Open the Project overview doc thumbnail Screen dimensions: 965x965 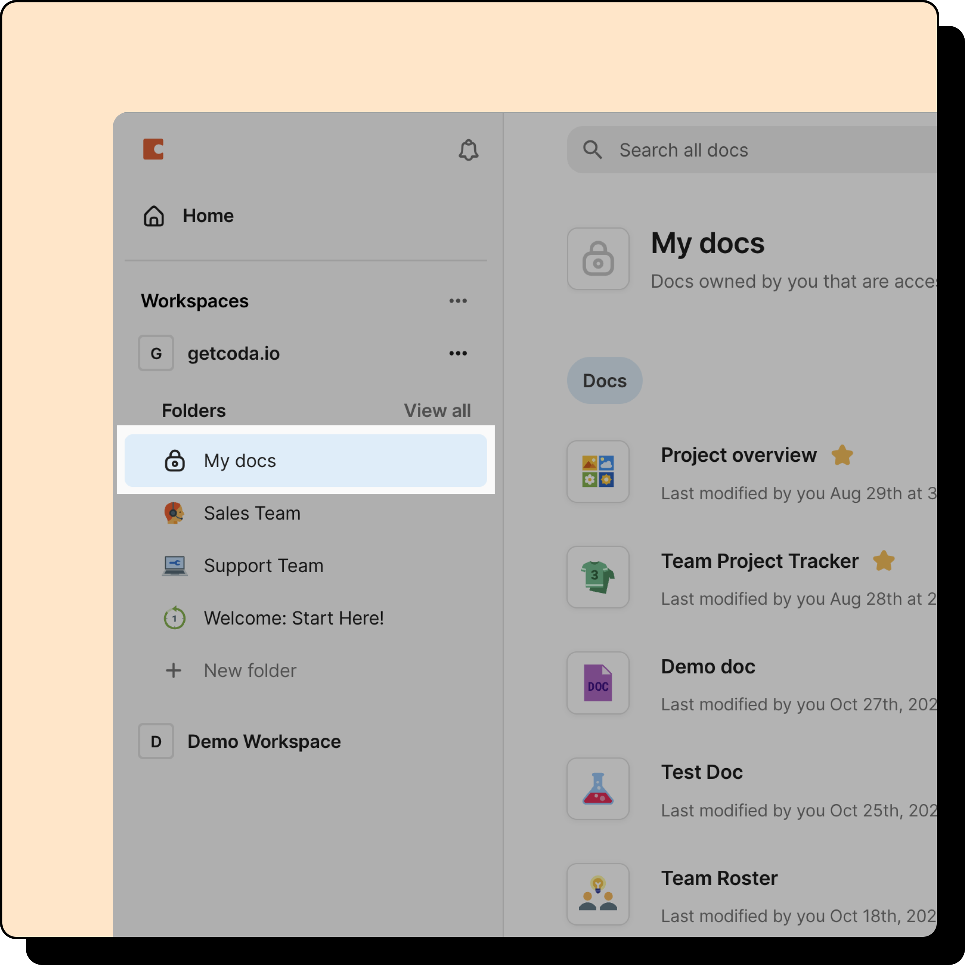(598, 472)
